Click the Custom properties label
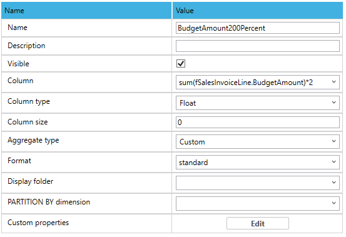The height and width of the screenshot is (237, 346). (x=38, y=223)
